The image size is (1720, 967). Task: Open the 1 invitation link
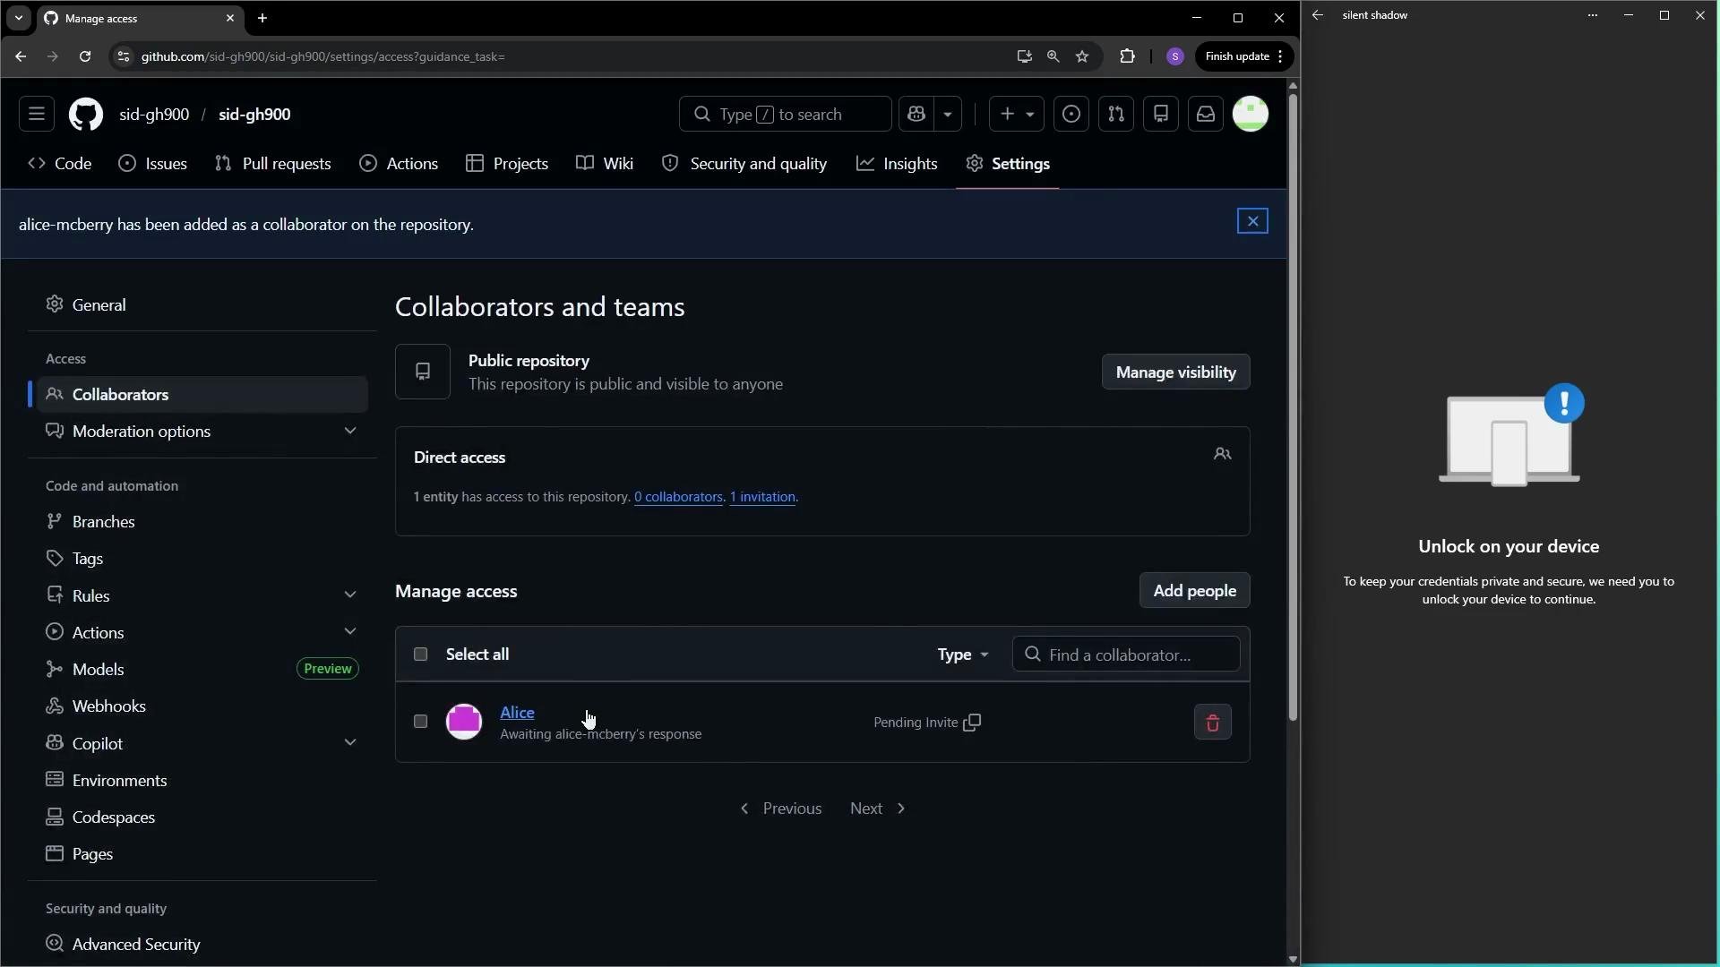pyautogui.click(x=762, y=497)
